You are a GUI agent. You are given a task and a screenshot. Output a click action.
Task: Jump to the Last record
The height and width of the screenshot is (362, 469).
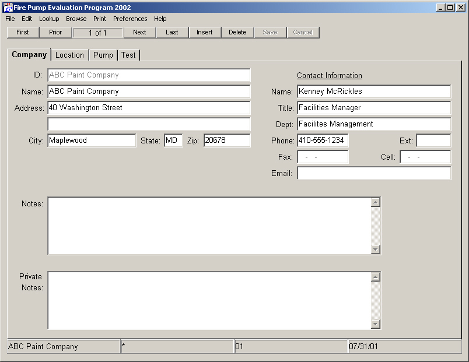(x=172, y=32)
